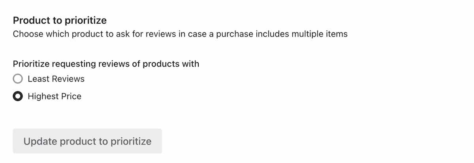Click the word "Price" beside the selected radio
474x163 pixels.
(71, 97)
